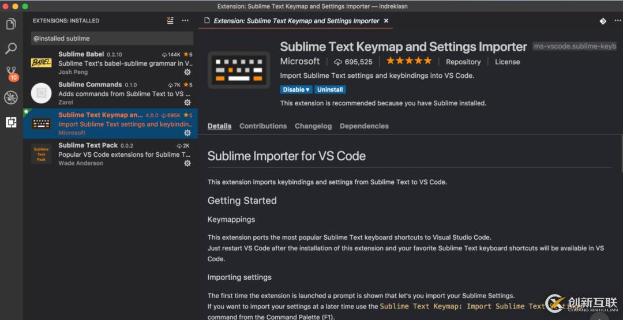The width and height of the screenshot is (623, 320).
Task: Switch to the Contributions tab
Action: [x=263, y=126]
